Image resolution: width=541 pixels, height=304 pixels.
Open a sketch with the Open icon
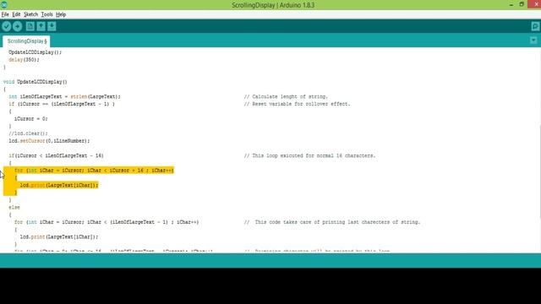point(41,26)
